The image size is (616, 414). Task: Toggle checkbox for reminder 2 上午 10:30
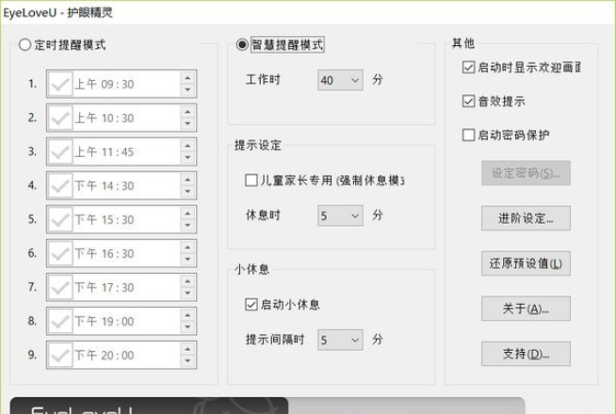pyautogui.click(x=59, y=118)
